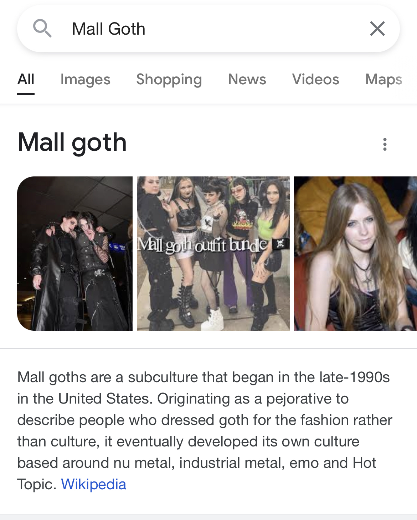417x520 pixels.
Task: Tap the Mall goths description paragraph
Action: (x=205, y=431)
